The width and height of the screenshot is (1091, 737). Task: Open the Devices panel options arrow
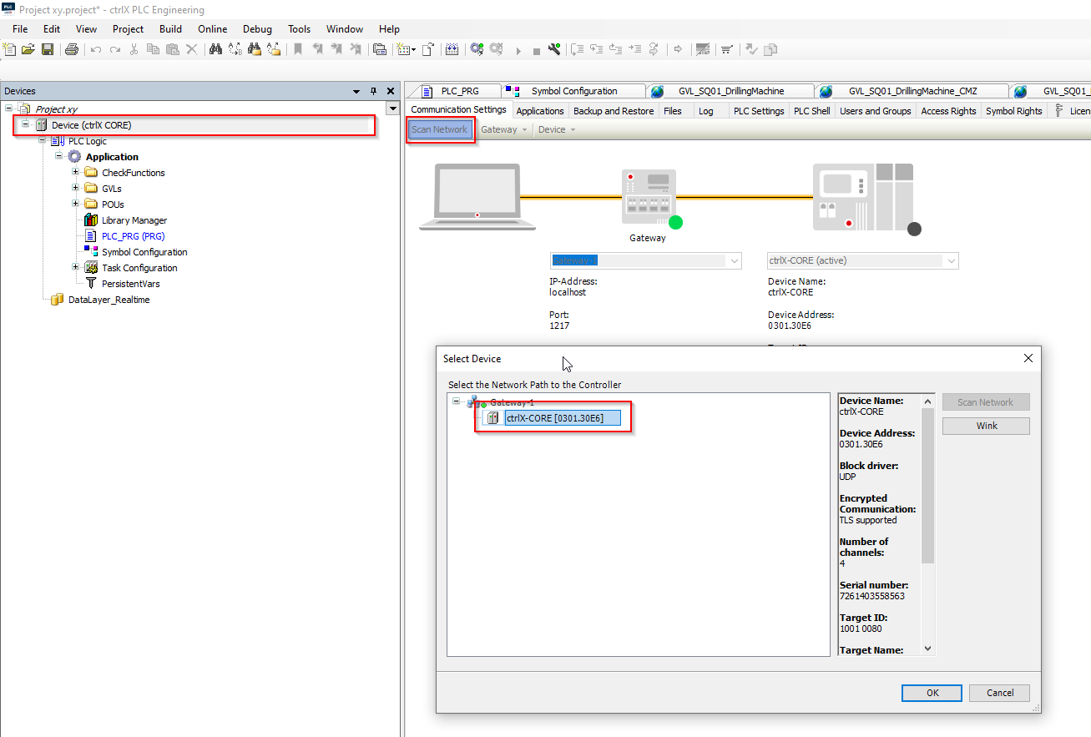point(356,91)
